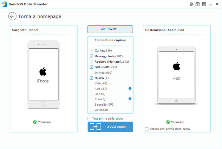Click the green connected icon under iPad
Image resolution: width=222 pixels, height=149 pixels.
168,122
